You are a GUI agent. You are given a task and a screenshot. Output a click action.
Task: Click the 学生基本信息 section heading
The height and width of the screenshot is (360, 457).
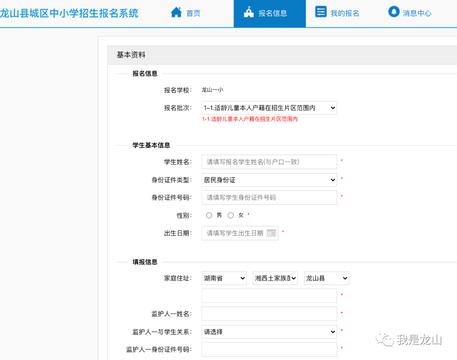(x=151, y=145)
